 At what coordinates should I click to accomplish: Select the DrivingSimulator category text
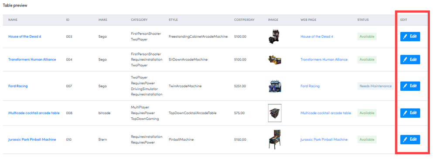(144, 89)
